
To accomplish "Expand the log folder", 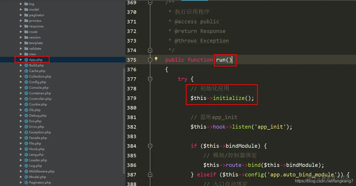I will click(x=21, y=4).
